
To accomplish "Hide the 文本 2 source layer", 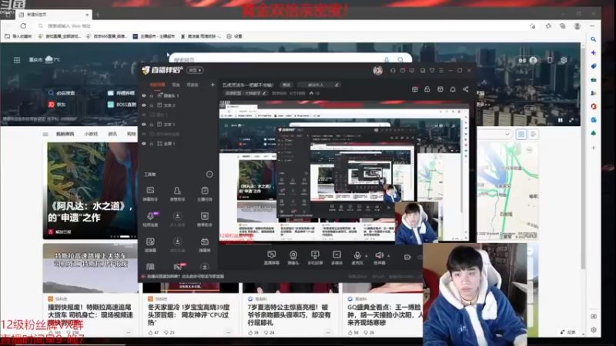I will click(x=144, y=105).
